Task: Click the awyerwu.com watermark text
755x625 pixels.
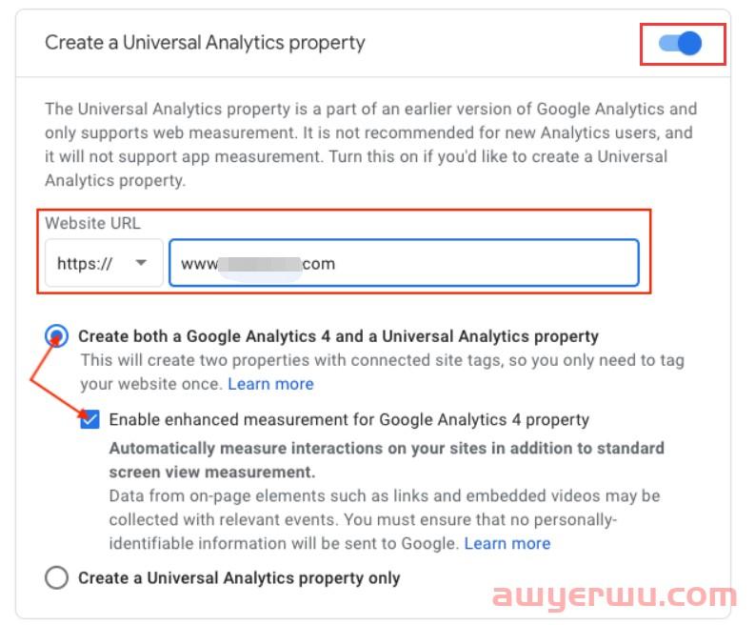Action: tap(614, 596)
